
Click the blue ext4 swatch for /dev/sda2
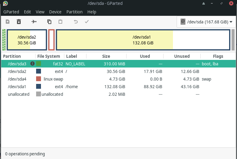point(39,71)
